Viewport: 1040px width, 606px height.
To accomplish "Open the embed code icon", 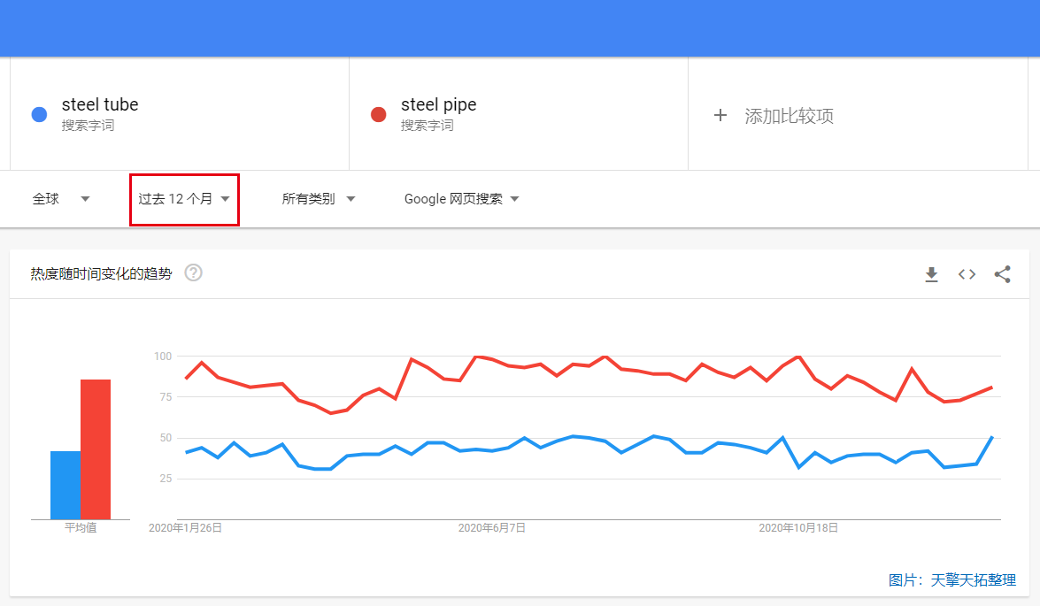I will pos(967,274).
